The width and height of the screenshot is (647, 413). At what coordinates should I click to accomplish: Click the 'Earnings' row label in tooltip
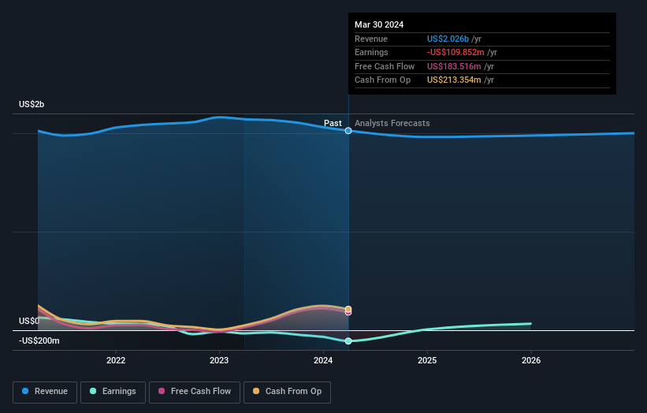(371, 52)
